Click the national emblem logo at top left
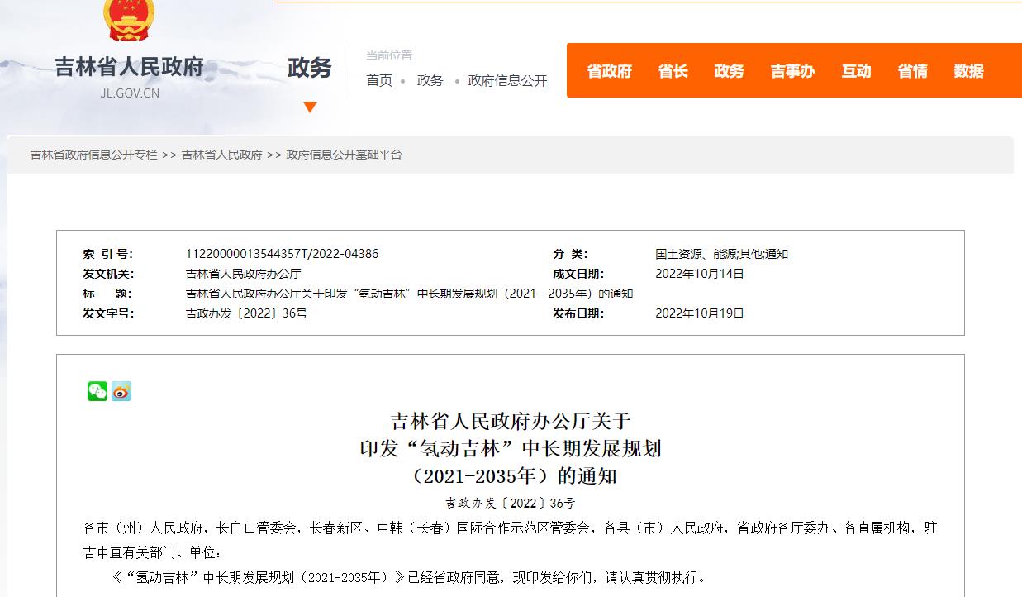 128,18
